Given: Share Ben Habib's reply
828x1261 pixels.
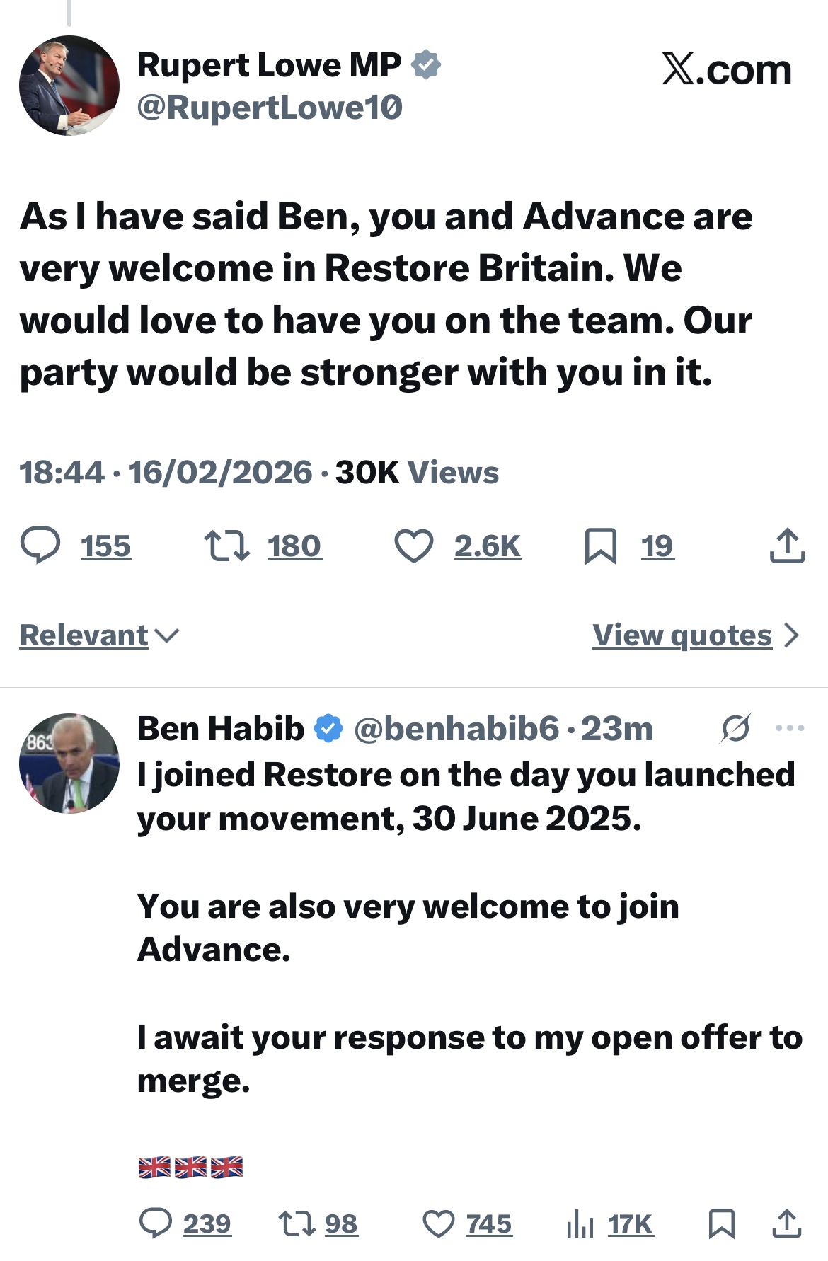Looking at the screenshot, I should click(786, 1223).
